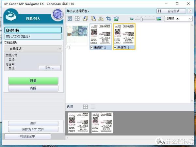Viewport: 196px width, 147px height.
Task: Uncheck the 未保存_2 checkbox
Action: point(92,47)
